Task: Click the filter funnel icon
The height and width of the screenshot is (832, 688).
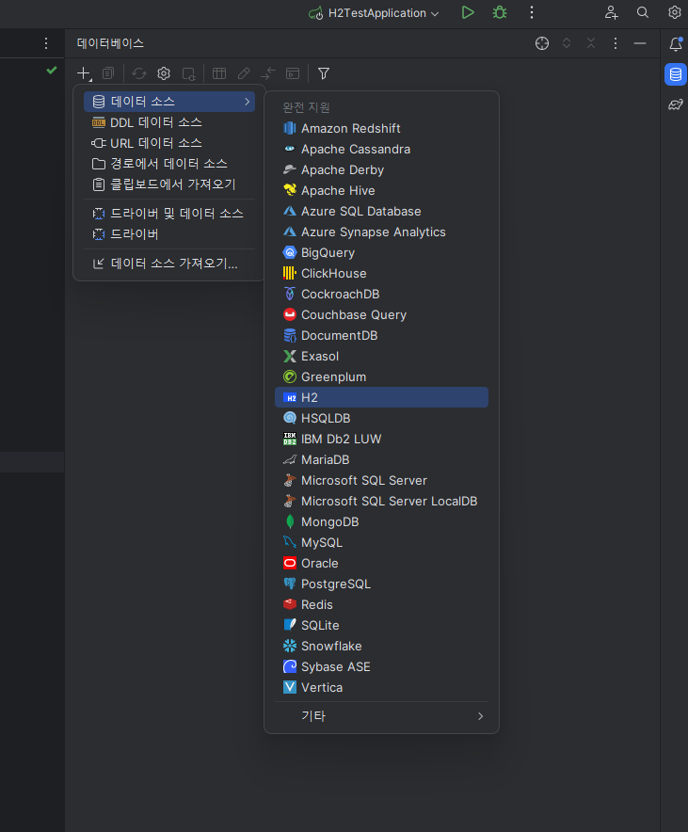Action: (324, 73)
